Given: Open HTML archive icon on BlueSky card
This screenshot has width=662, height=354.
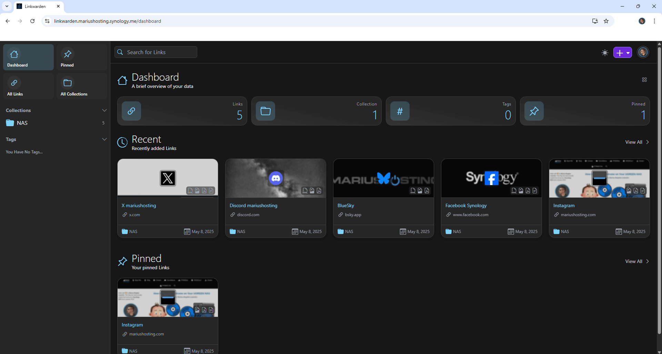Looking at the screenshot, I should click(x=413, y=191).
